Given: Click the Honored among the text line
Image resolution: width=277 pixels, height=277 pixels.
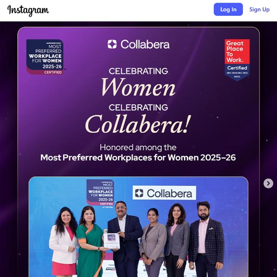Looking at the screenshot, I should 138,147.
